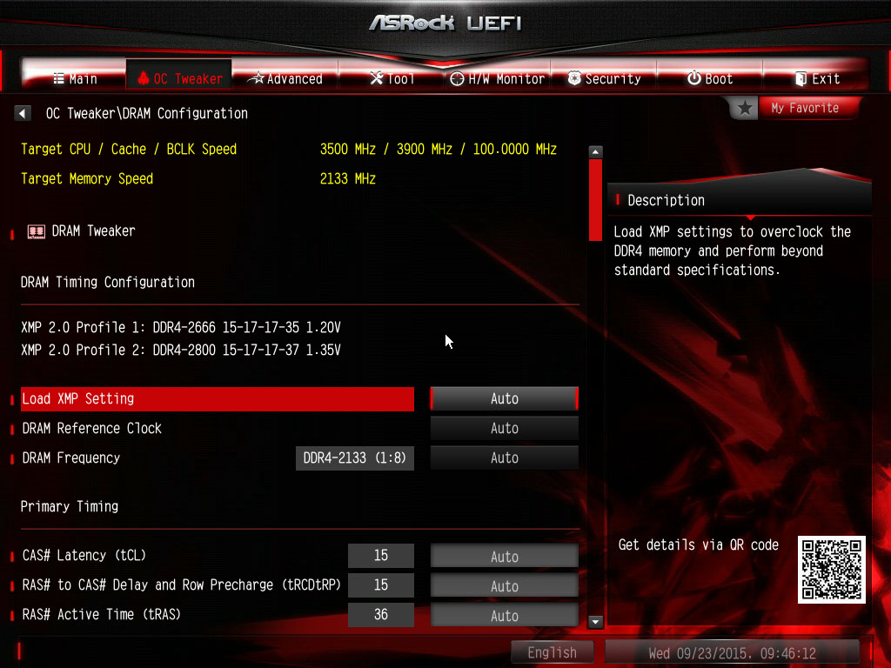
Task: Click the CAS# Latency Auto value field
Action: 504,556
